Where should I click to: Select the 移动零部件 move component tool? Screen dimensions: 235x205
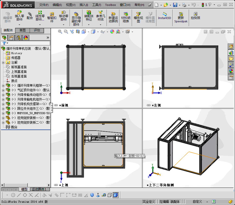pyautogui.click(x=63, y=16)
